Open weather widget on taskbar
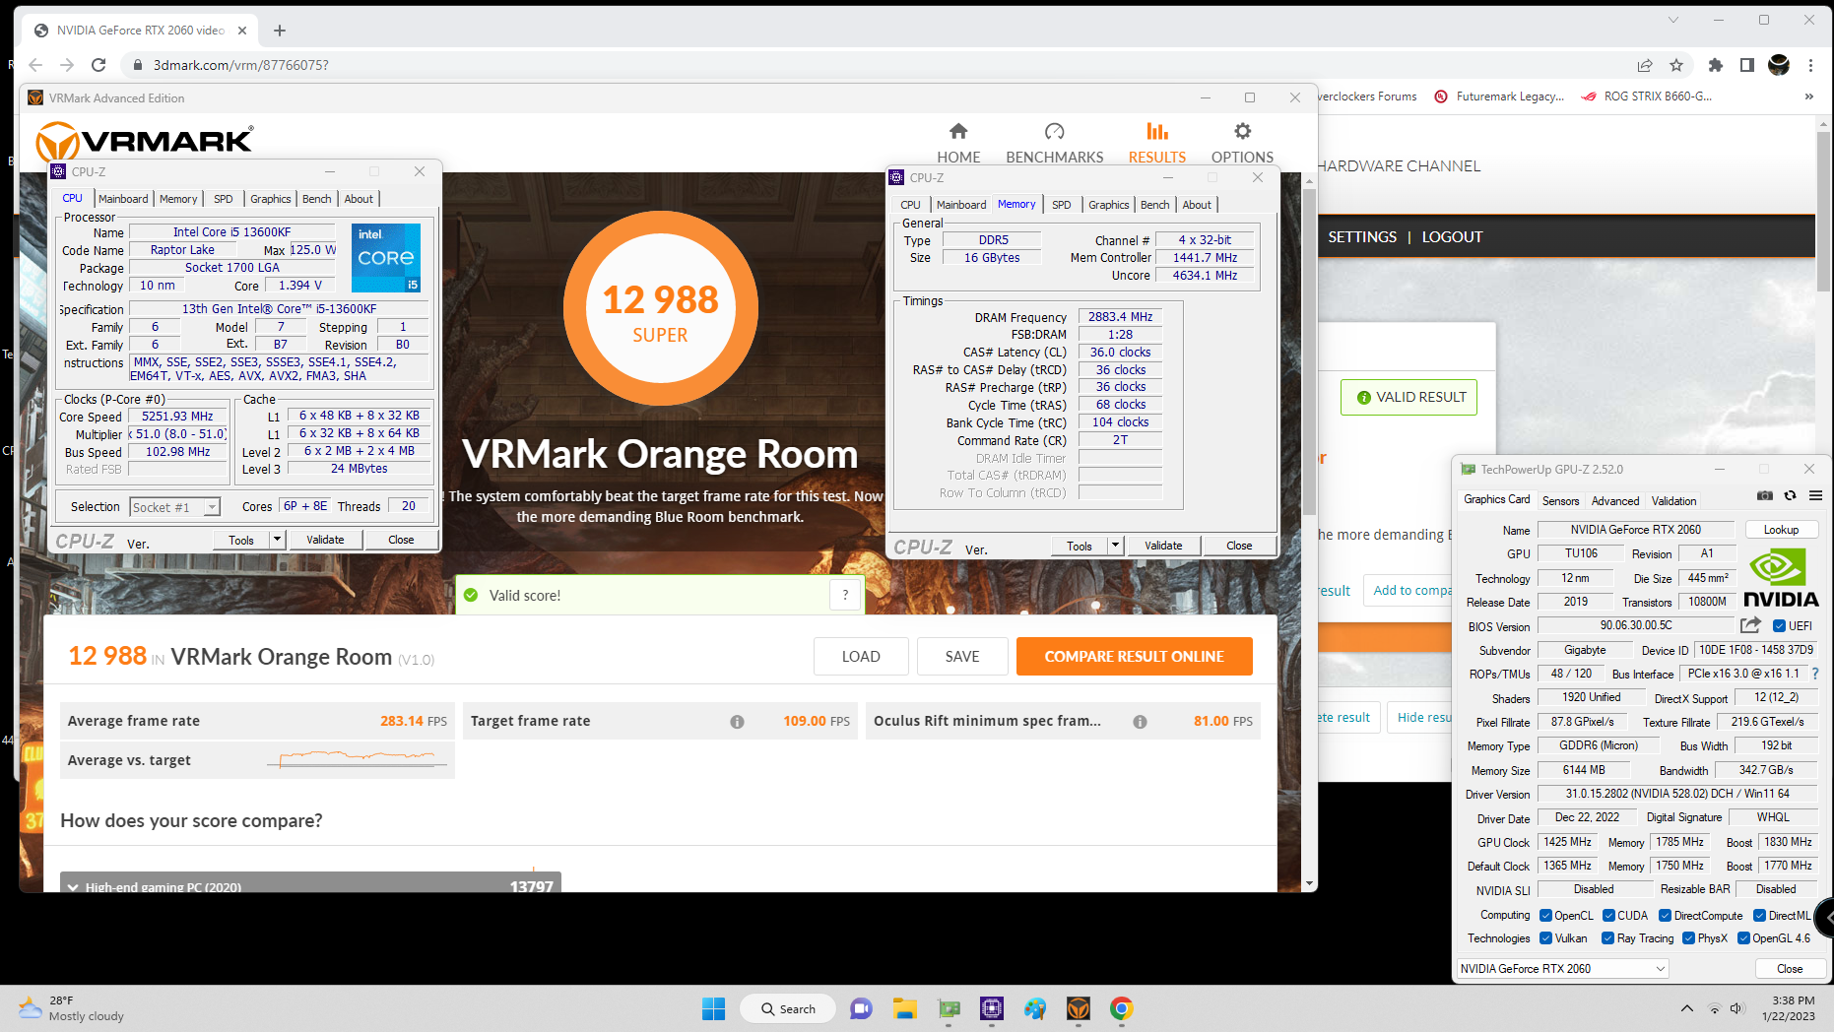This screenshot has height=1032, width=1834. (71, 1008)
